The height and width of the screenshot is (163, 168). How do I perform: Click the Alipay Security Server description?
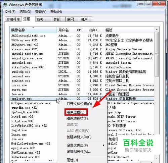124,49
